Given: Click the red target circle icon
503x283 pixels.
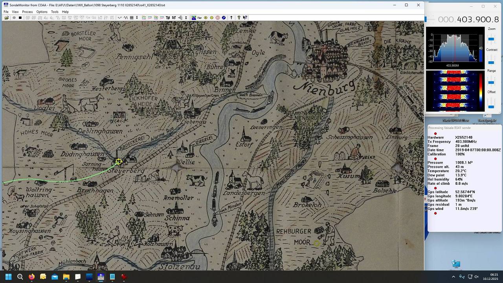Looking at the screenshot, I should (x=218, y=18).
